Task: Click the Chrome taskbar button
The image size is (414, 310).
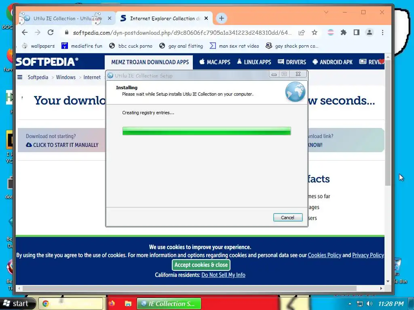Action: 71,304
